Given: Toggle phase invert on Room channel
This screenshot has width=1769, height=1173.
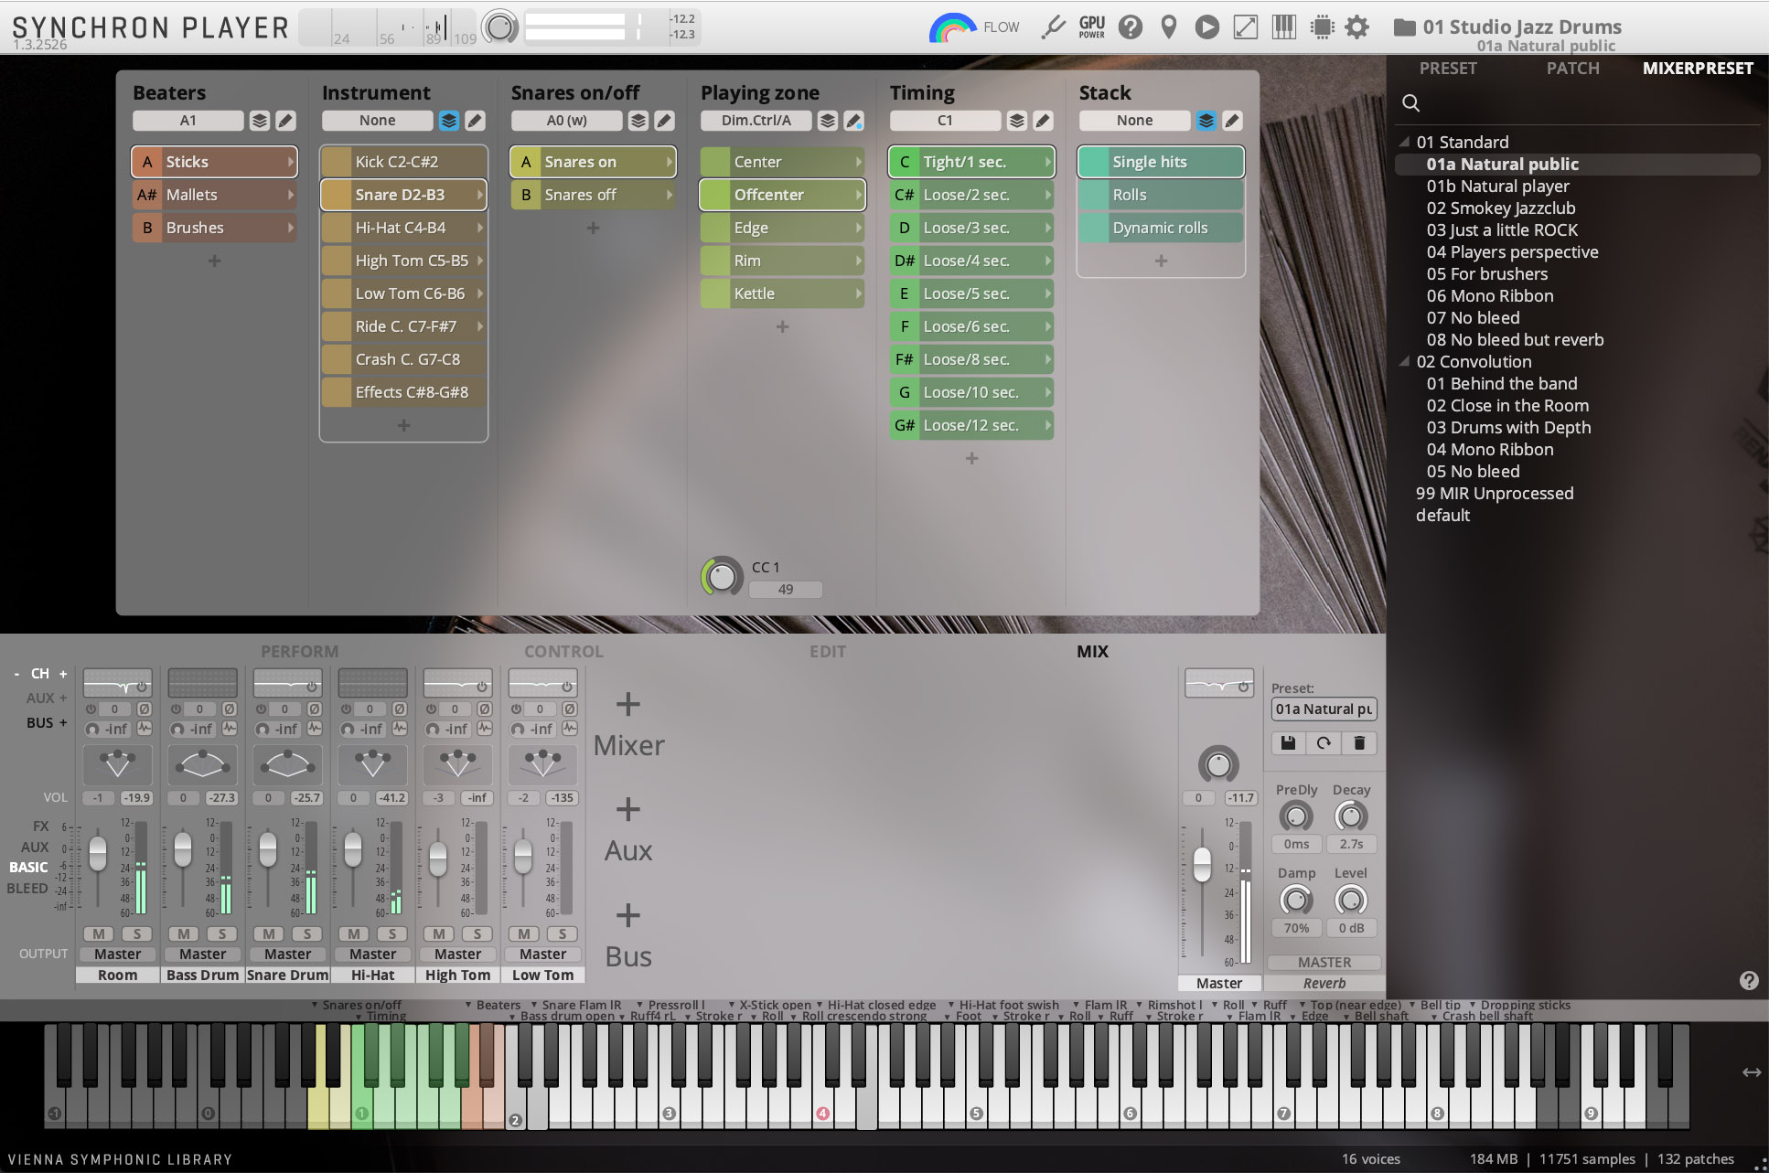Looking at the screenshot, I should (144, 709).
